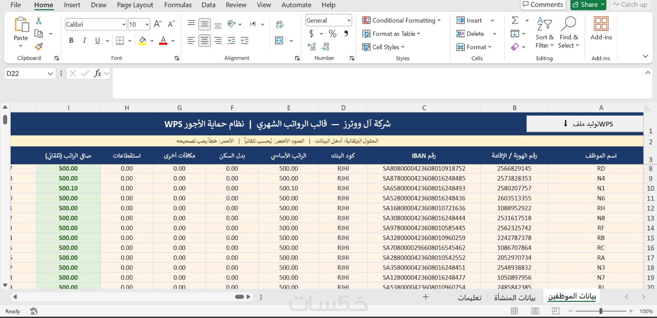
Task: Expand Format as Table menu
Action: pos(391,34)
